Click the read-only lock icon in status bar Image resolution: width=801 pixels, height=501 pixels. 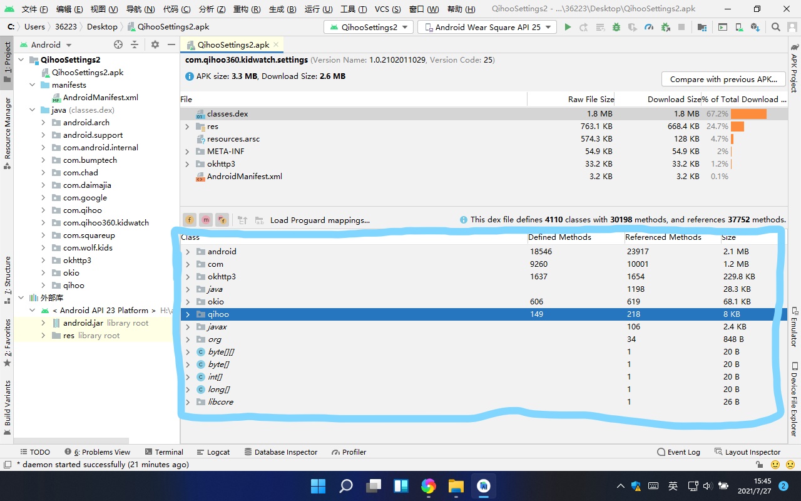point(759,465)
